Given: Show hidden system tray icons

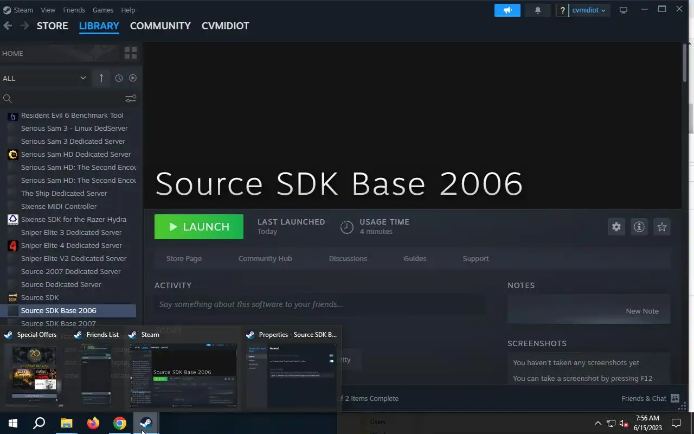Looking at the screenshot, I should click(598, 423).
